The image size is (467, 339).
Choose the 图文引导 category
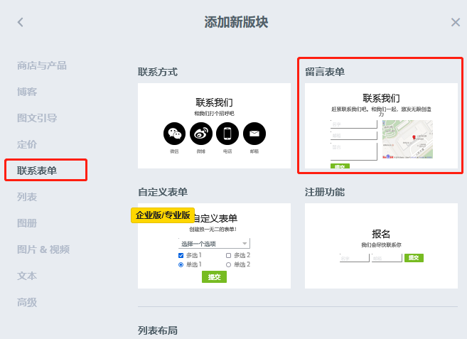click(37, 118)
